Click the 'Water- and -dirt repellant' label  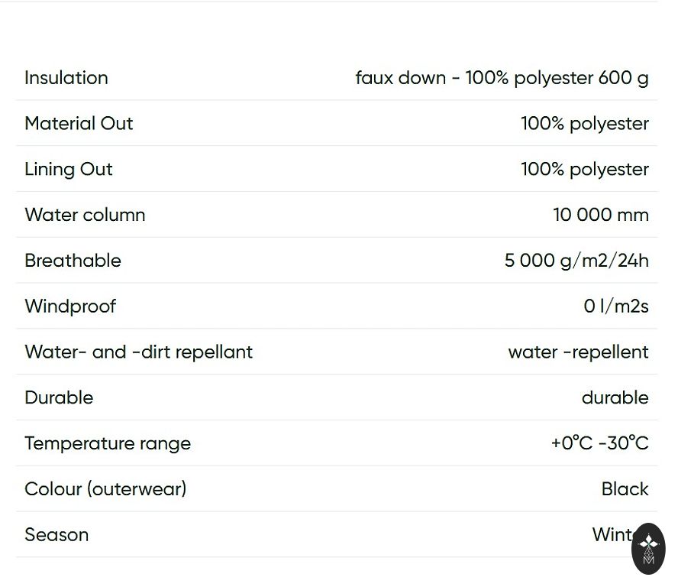coord(138,352)
